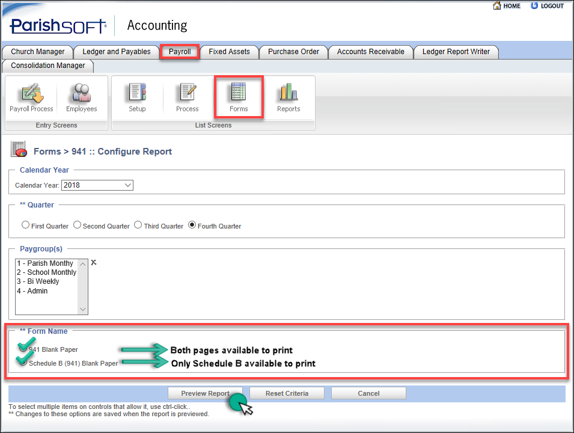
Task: Select Third Quarter radio button
Action: (138, 224)
